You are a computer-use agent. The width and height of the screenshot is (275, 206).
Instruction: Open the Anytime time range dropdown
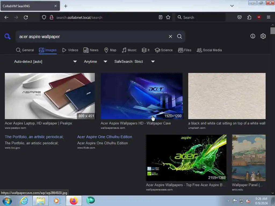95,61
